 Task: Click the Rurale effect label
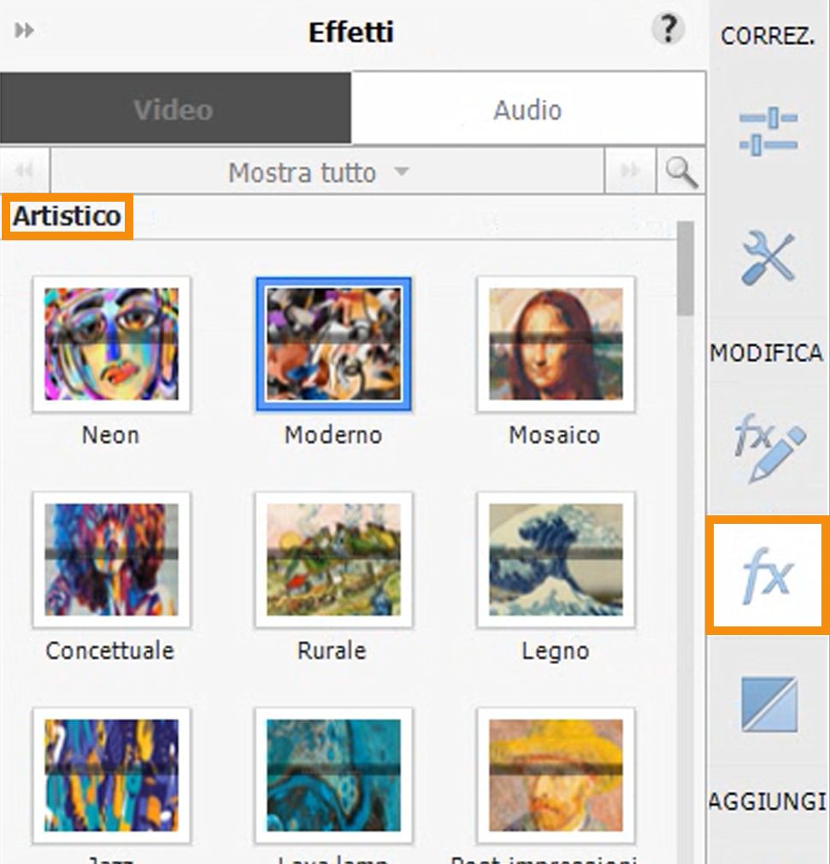pyautogui.click(x=332, y=650)
